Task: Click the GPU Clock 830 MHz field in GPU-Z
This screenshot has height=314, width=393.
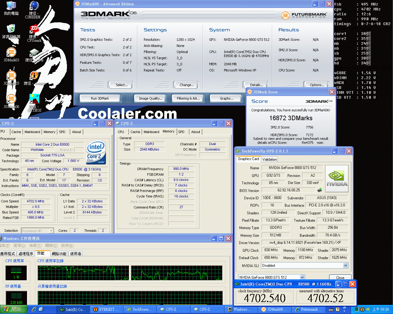Action: (270, 250)
